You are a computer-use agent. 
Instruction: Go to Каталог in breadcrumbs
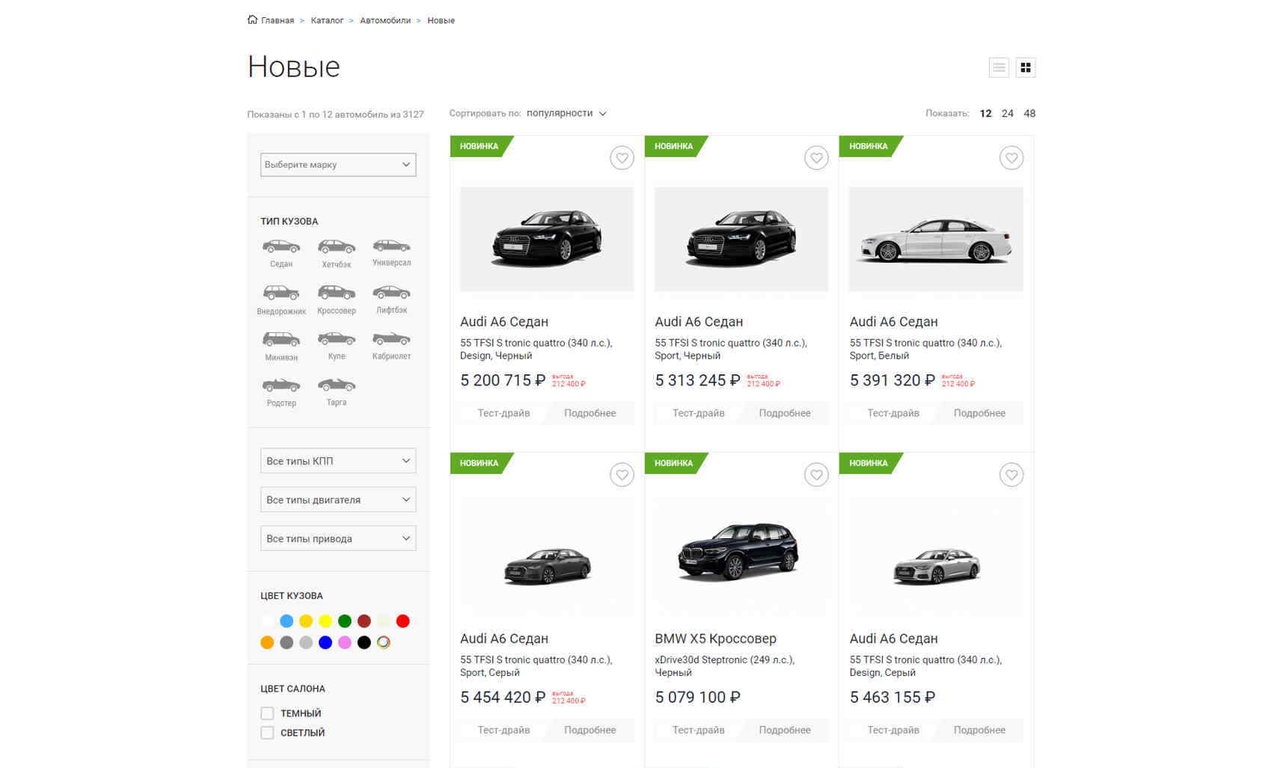click(327, 21)
